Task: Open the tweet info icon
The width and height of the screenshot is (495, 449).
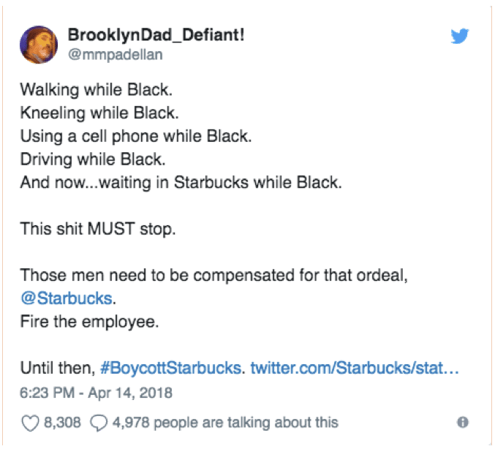Action: coord(463,422)
